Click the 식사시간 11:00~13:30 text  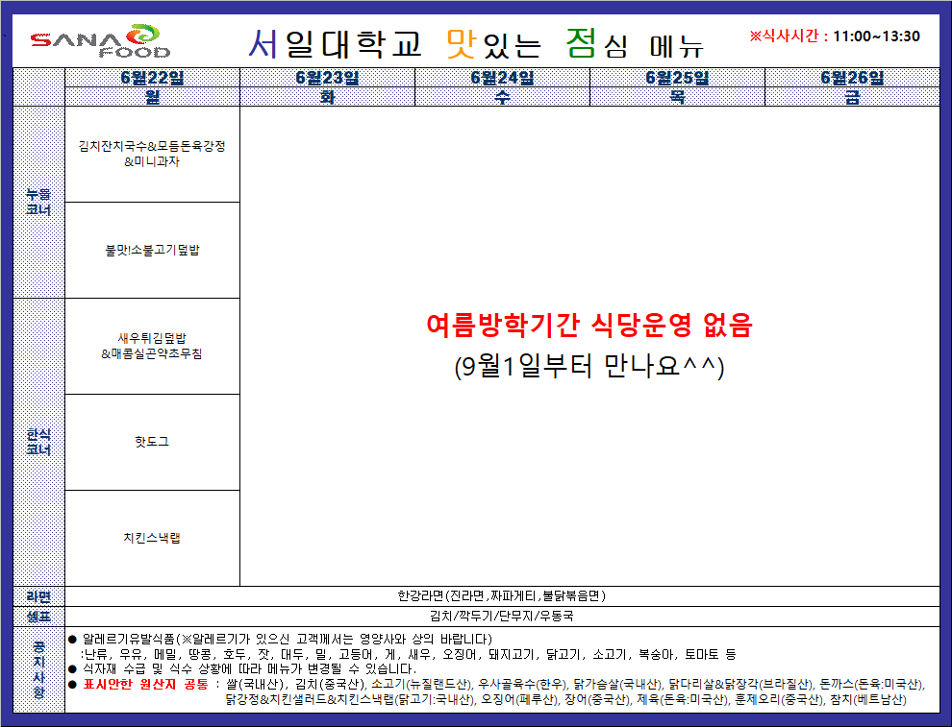coord(835,36)
